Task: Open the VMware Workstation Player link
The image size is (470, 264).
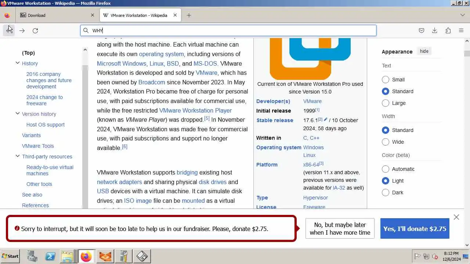Action: tap(195, 110)
